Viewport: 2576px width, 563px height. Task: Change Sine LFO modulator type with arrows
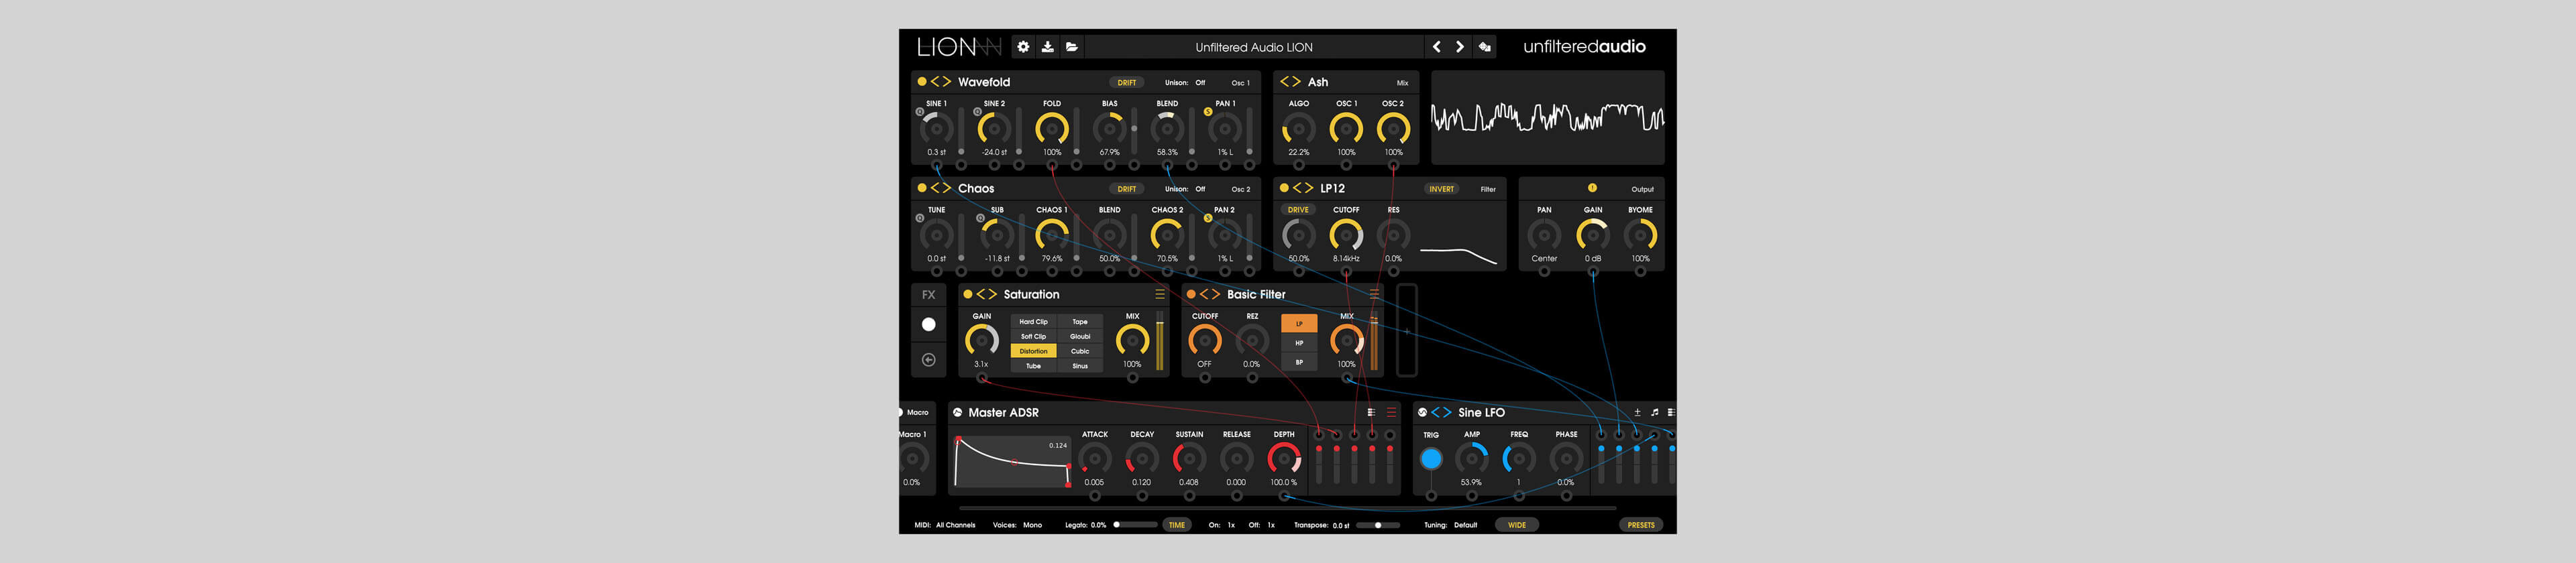tap(1441, 412)
